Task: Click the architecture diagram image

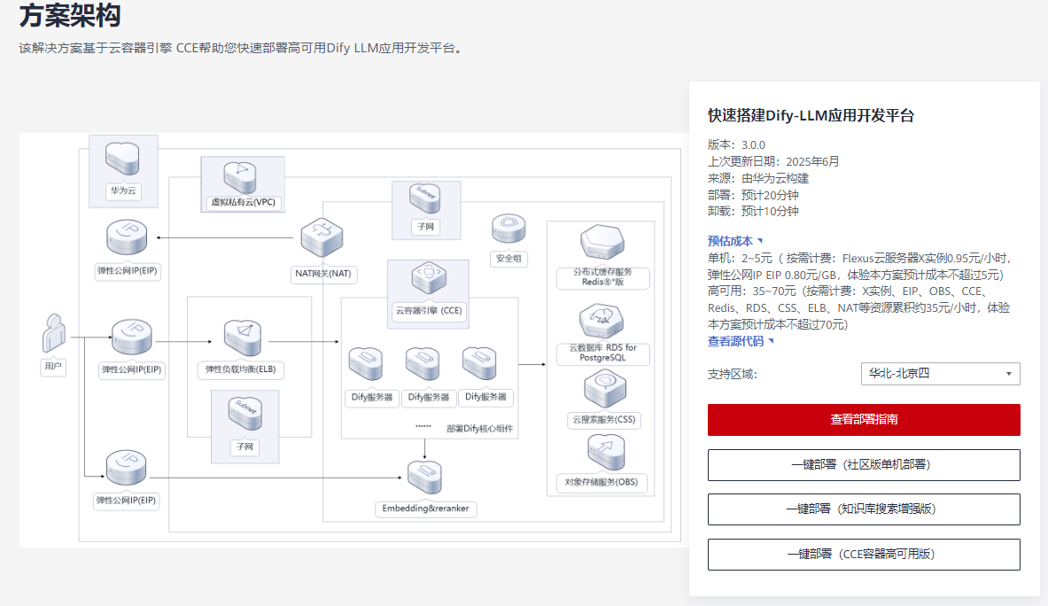Action: coord(353,339)
